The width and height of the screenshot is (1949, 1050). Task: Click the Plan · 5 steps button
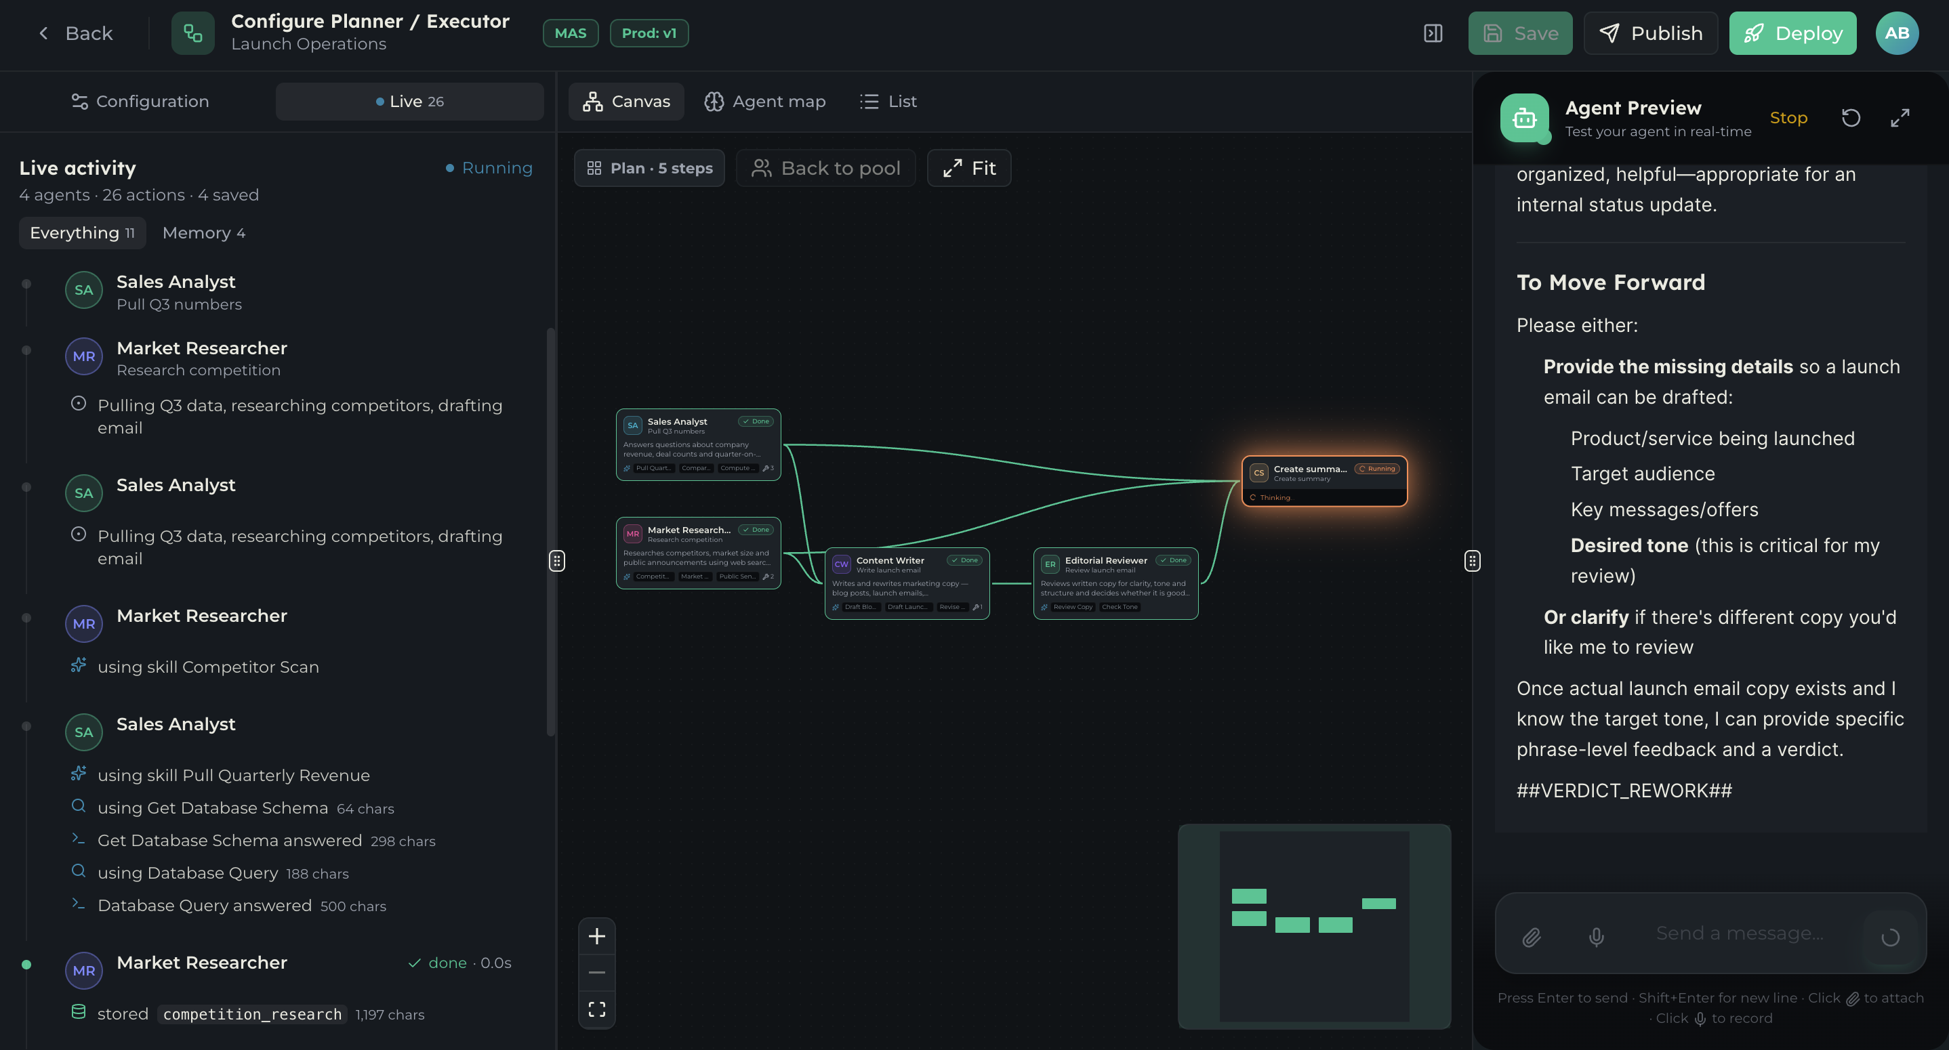click(649, 168)
